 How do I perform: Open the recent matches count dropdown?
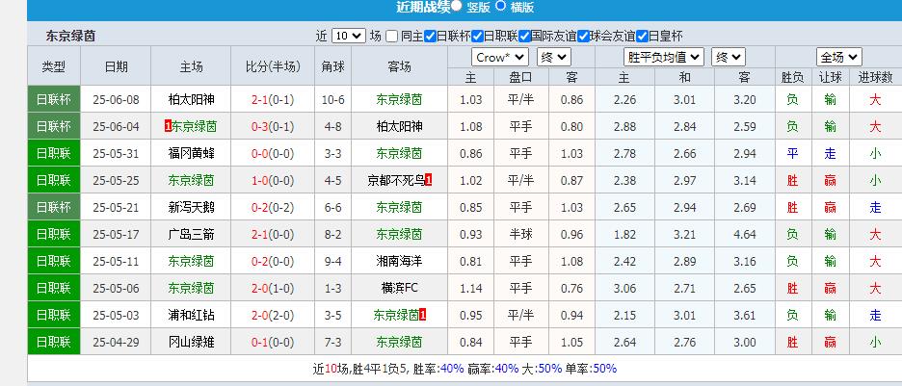click(348, 36)
